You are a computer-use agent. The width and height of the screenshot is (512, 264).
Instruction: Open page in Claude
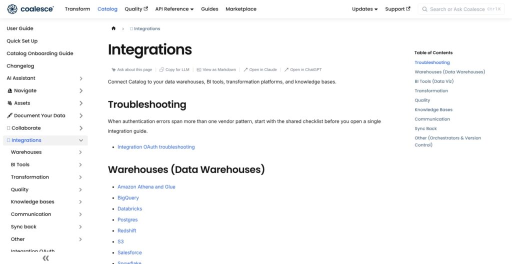(260, 69)
